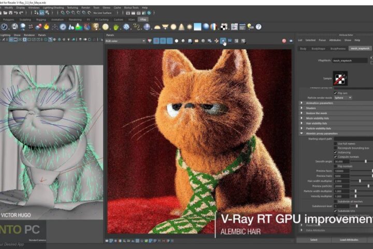
Task: Toggle the Instancing checkbox
Action: pos(335,153)
